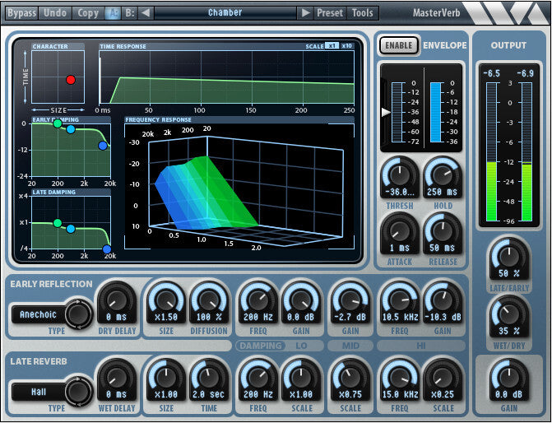The height and width of the screenshot is (423, 552).
Task: Click the envelope Thresh knob
Action: (x=400, y=176)
